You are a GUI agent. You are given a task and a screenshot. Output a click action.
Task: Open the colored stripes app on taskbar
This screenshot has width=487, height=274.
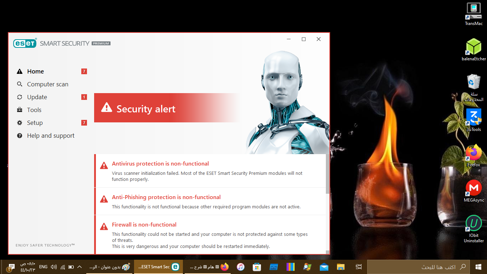coord(291,267)
